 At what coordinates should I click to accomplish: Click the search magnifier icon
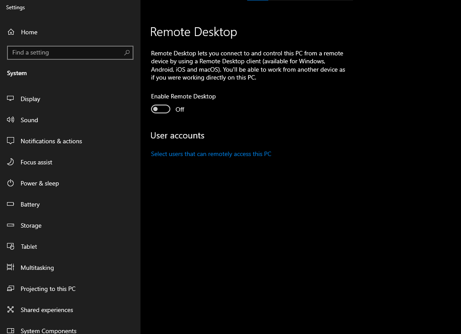[x=127, y=53]
